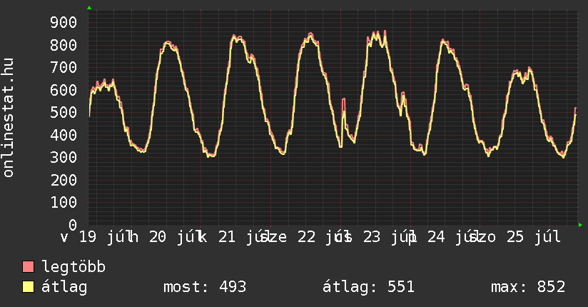Click the yellow átlag legend swatch
The width and height of the screenshot is (588, 307).
pos(28,286)
